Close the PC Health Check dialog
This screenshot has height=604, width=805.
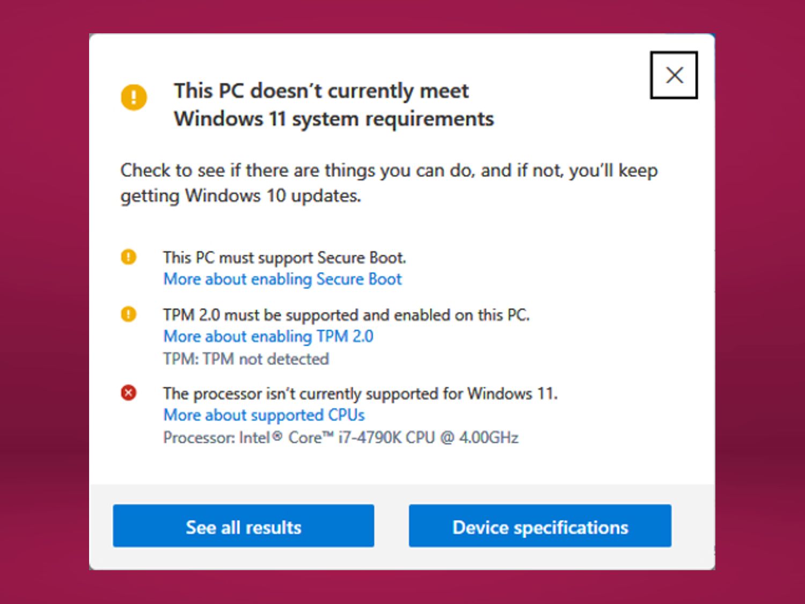(x=674, y=75)
